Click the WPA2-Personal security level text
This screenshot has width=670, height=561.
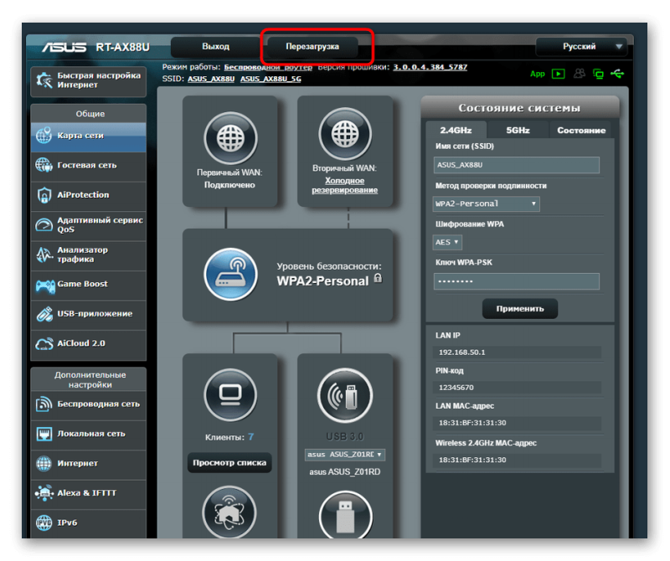coord(322,281)
